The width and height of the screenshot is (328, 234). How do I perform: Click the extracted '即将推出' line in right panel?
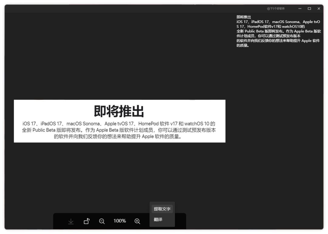[244, 17]
